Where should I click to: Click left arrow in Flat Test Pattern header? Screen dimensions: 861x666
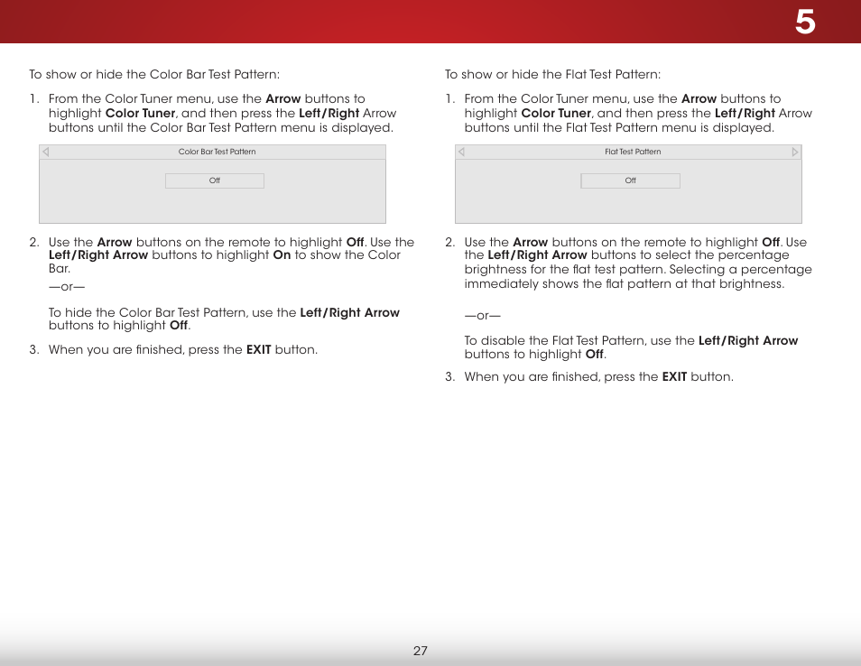(x=461, y=152)
